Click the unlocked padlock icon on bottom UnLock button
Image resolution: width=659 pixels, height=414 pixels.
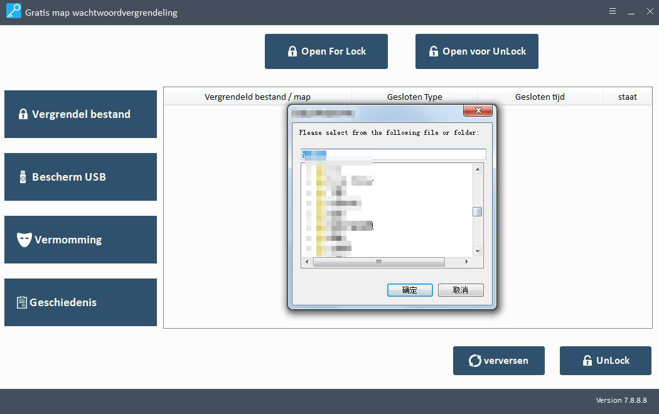(587, 361)
